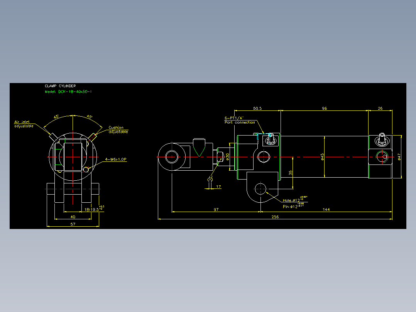416x312 pixels.
Task: Select the 6-PT1/4" Port connection label
Action: [x=240, y=120]
